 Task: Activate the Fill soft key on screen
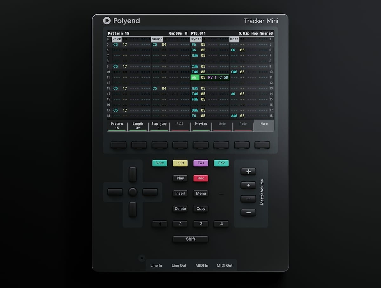[x=180, y=126]
